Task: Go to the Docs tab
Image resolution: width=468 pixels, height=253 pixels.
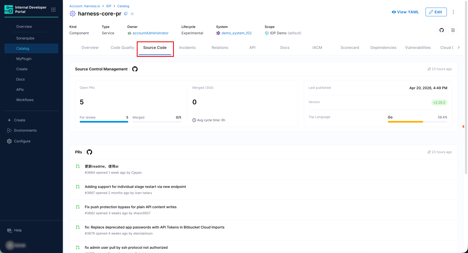Action: click(285, 48)
